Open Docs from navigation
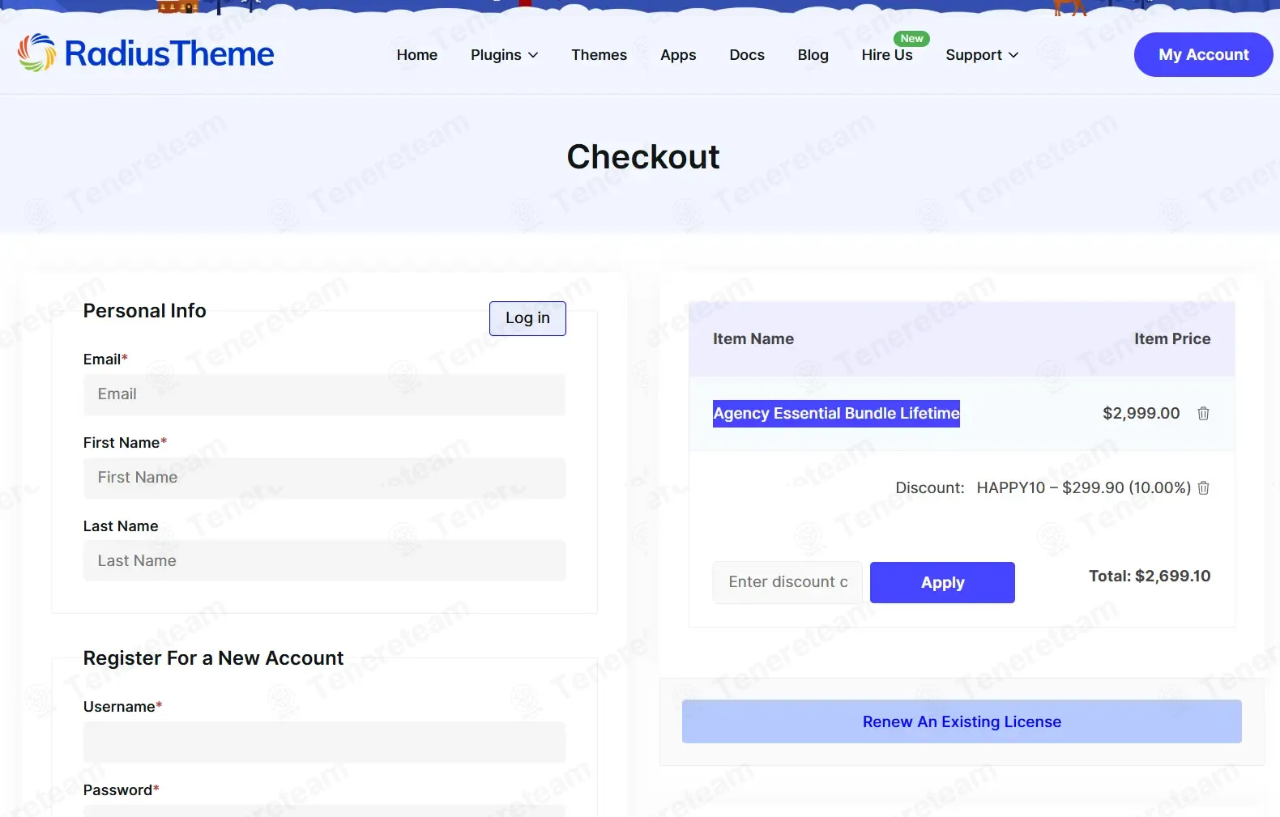Viewport: 1280px width, 817px height. click(747, 55)
